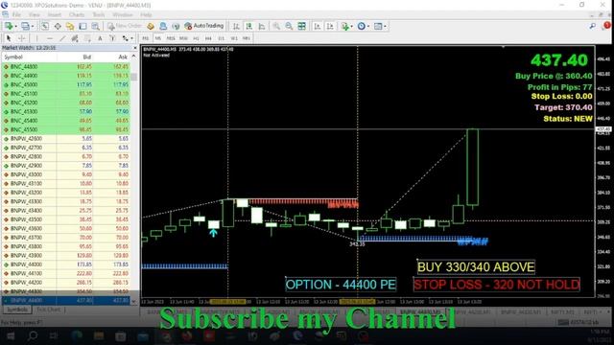Open the Windows Start button
Viewport: 614px width, 345px height.
click(11, 336)
